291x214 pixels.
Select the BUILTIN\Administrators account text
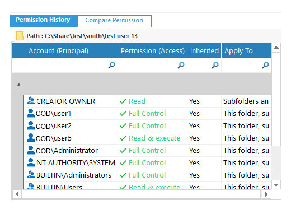pos(74,175)
